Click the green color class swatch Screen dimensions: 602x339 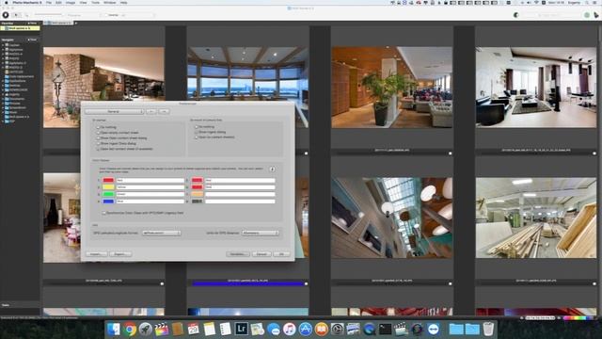click(x=108, y=194)
